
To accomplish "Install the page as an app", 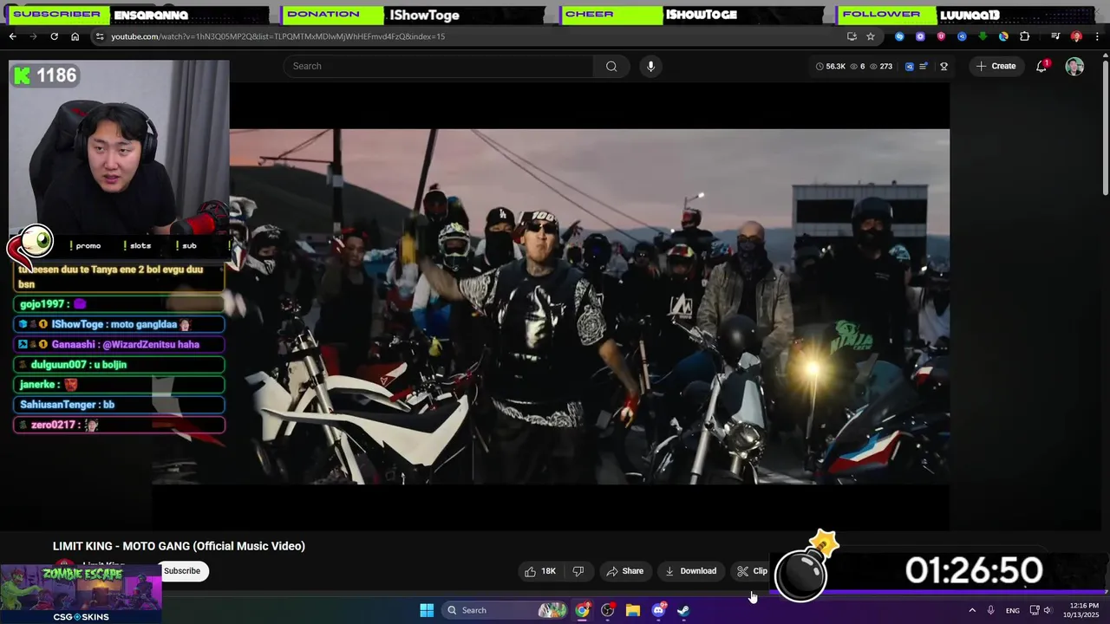I will pos(852,36).
